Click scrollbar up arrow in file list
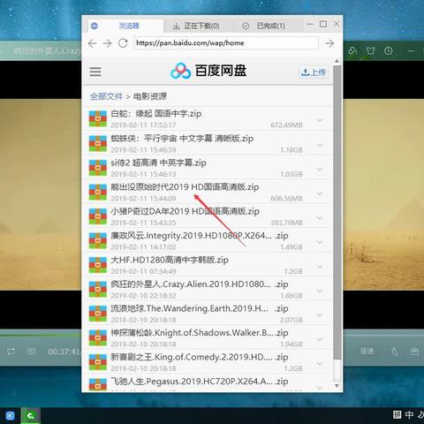 coord(337,61)
